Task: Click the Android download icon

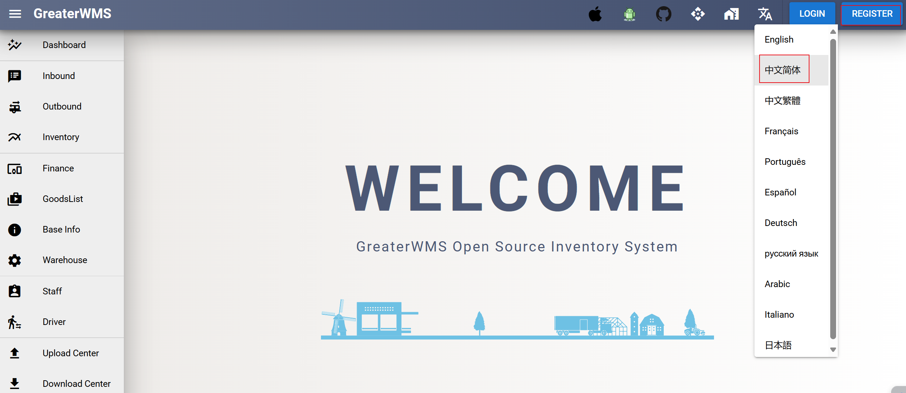Action: tap(629, 14)
